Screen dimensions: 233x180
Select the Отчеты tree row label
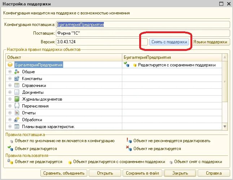point(29,113)
